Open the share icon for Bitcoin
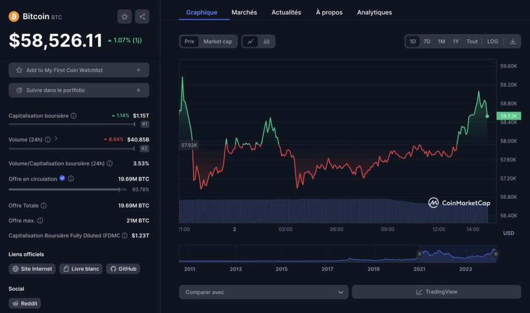Image resolution: width=530 pixels, height=313 pixels. [x=142, y=16]
